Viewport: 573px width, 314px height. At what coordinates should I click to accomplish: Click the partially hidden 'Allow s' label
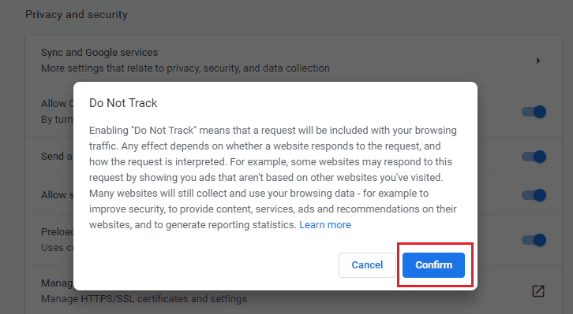[x=57, y=195]
